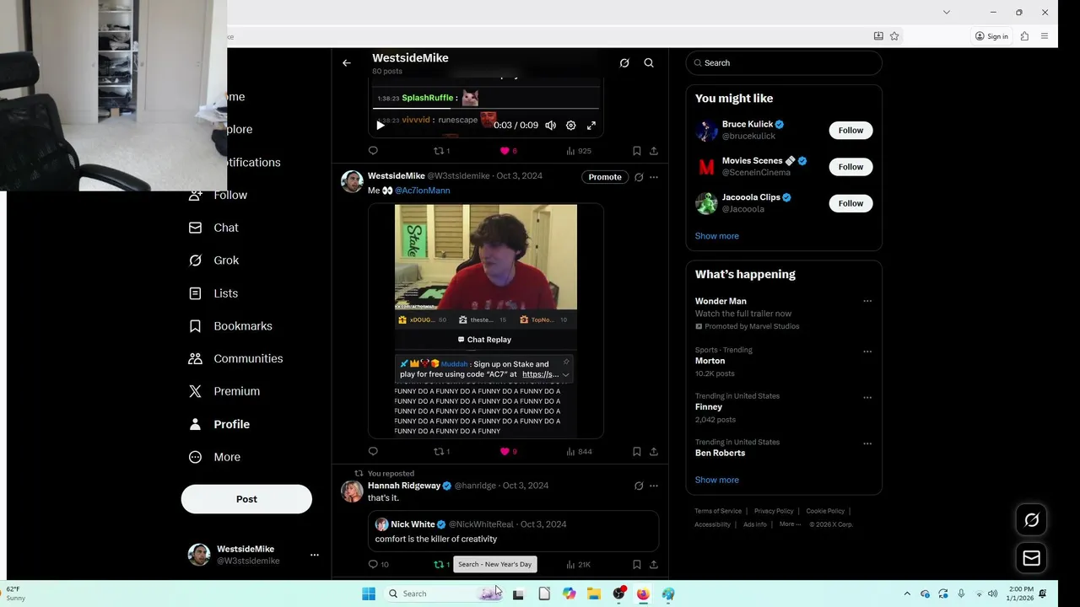This screenshot has height=607, width=1080.
Task: Expand the More menu in the sidebar
Action: 214,458
